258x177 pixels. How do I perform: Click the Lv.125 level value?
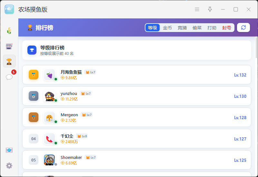[x=240, y=160]
